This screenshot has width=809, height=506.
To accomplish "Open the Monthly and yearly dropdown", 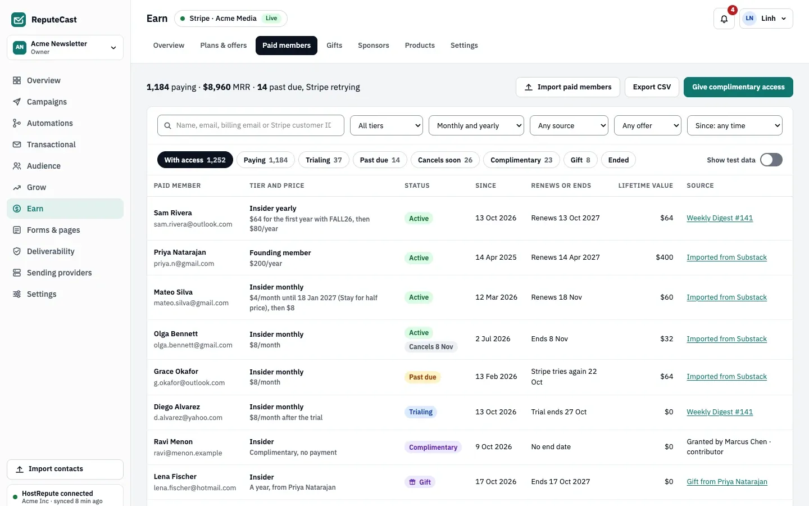I will [x=476, y=126].
